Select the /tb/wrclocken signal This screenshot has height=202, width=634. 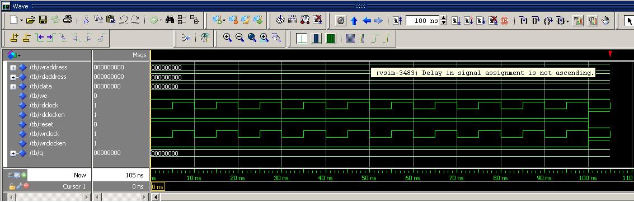pyautogui.click(x=48, y=143)
